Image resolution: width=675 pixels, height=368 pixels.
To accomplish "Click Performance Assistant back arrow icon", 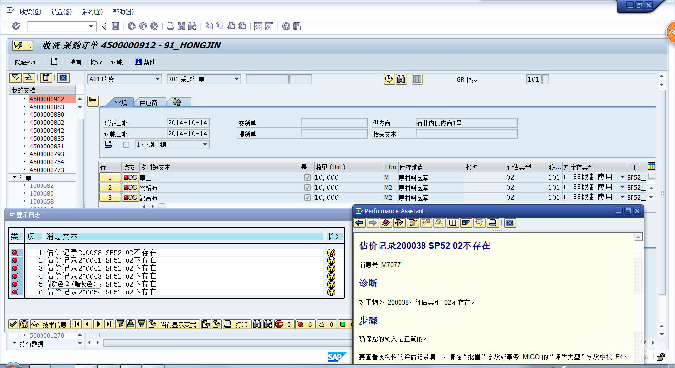I will tap(360, 223).
